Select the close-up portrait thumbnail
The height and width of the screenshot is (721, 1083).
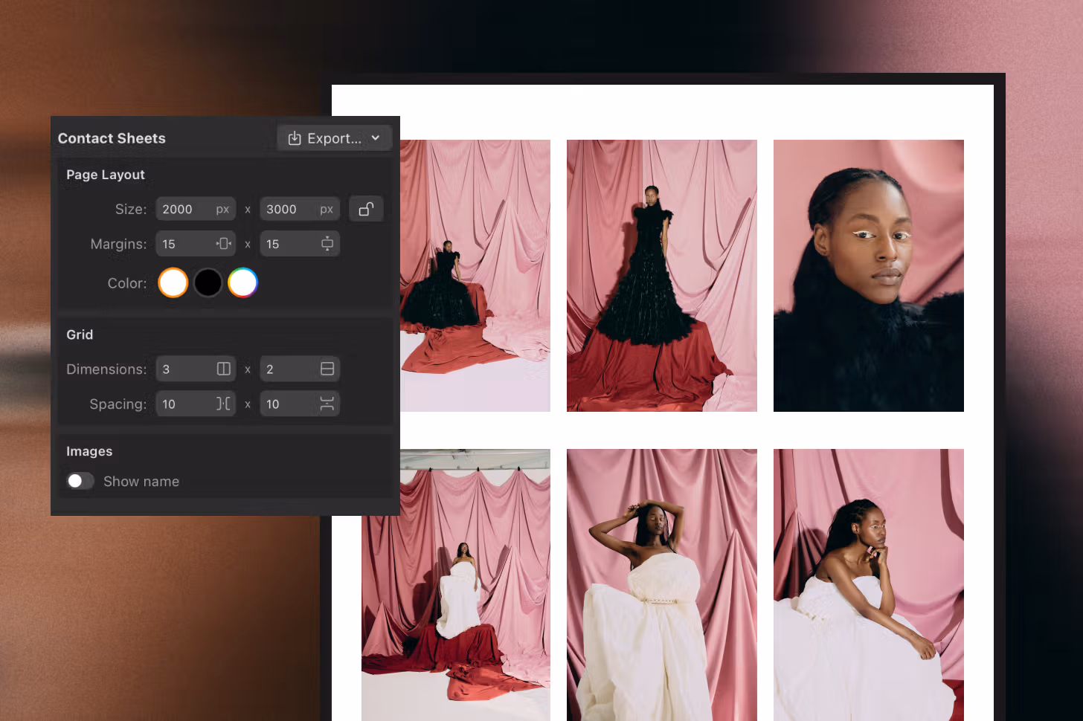tap(868, 276)
